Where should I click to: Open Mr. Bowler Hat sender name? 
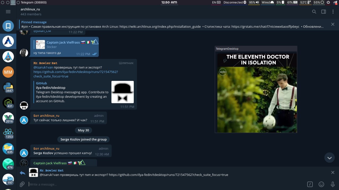tap(45, 63)
